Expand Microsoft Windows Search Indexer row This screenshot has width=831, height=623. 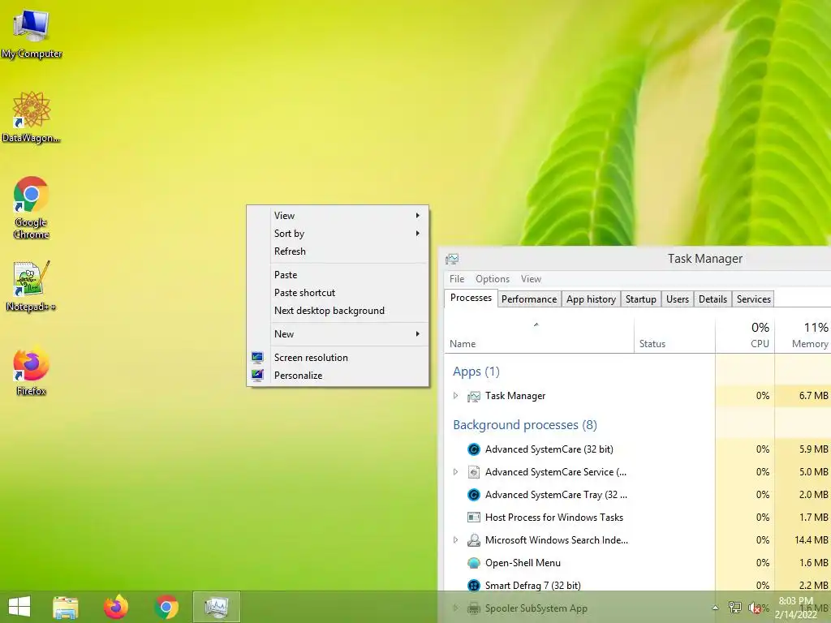coord(455,539)
